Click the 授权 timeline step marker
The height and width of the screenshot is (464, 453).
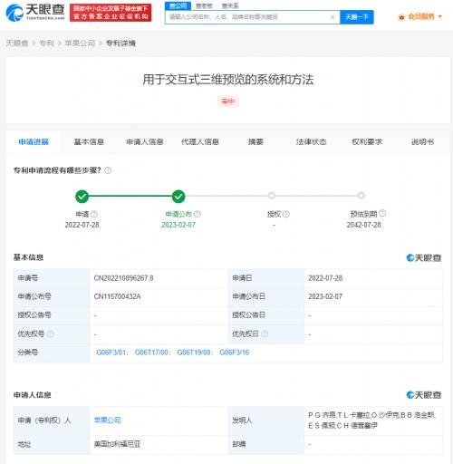(x=272, y=196)
